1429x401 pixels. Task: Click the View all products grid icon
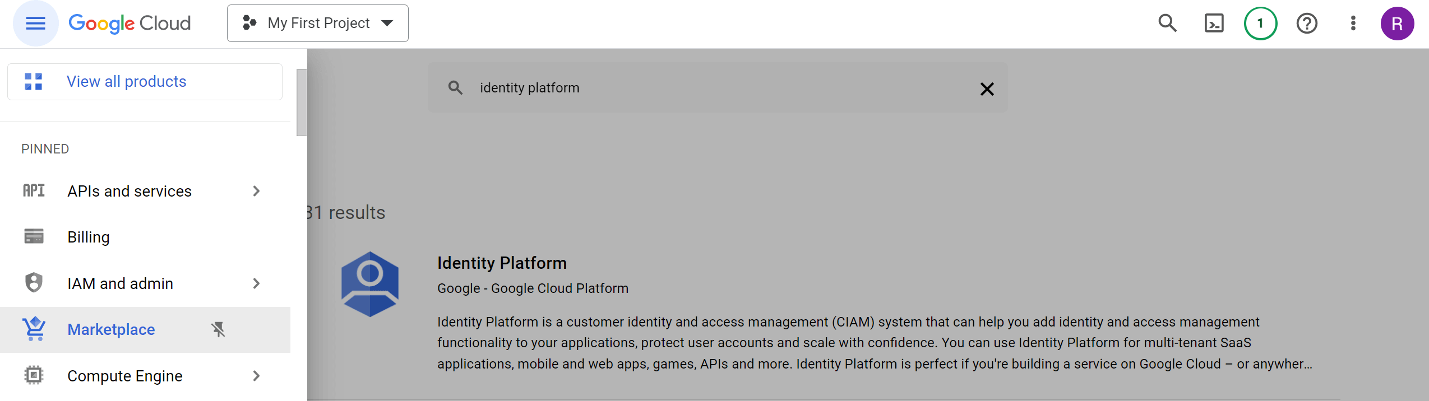point(34,82)
